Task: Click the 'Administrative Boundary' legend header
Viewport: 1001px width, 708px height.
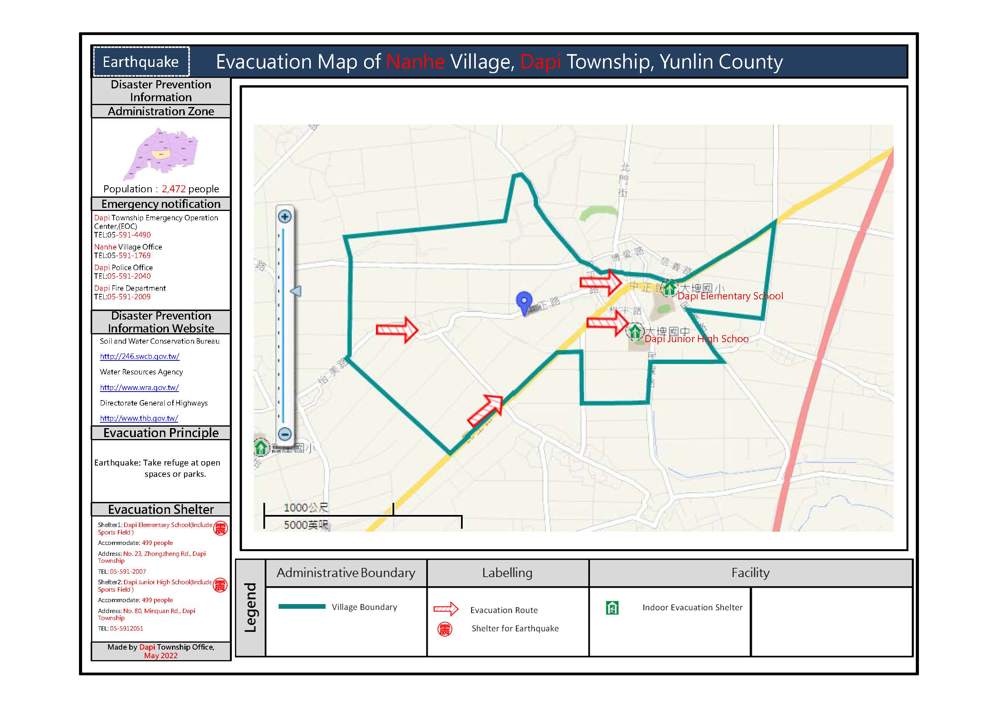Action: (346, 573)
